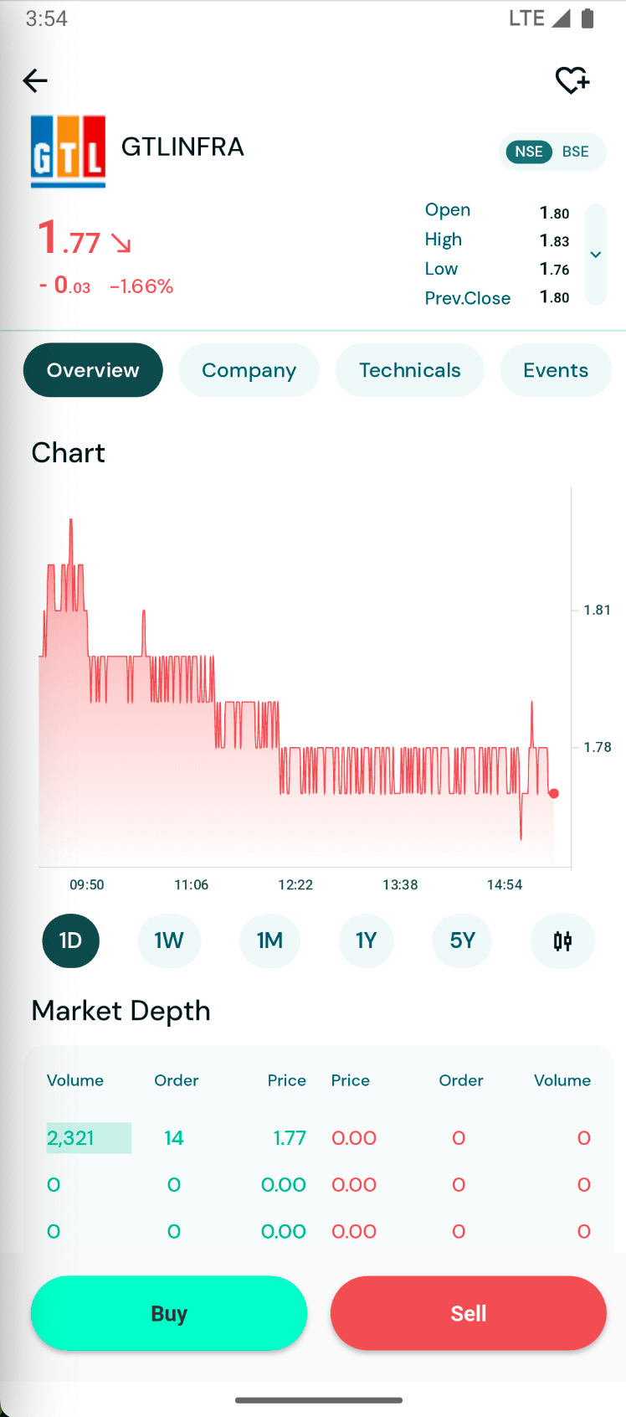Show the 5Y chart range
This screenshot has height=1417, width=626.
[x=462, y=940]
